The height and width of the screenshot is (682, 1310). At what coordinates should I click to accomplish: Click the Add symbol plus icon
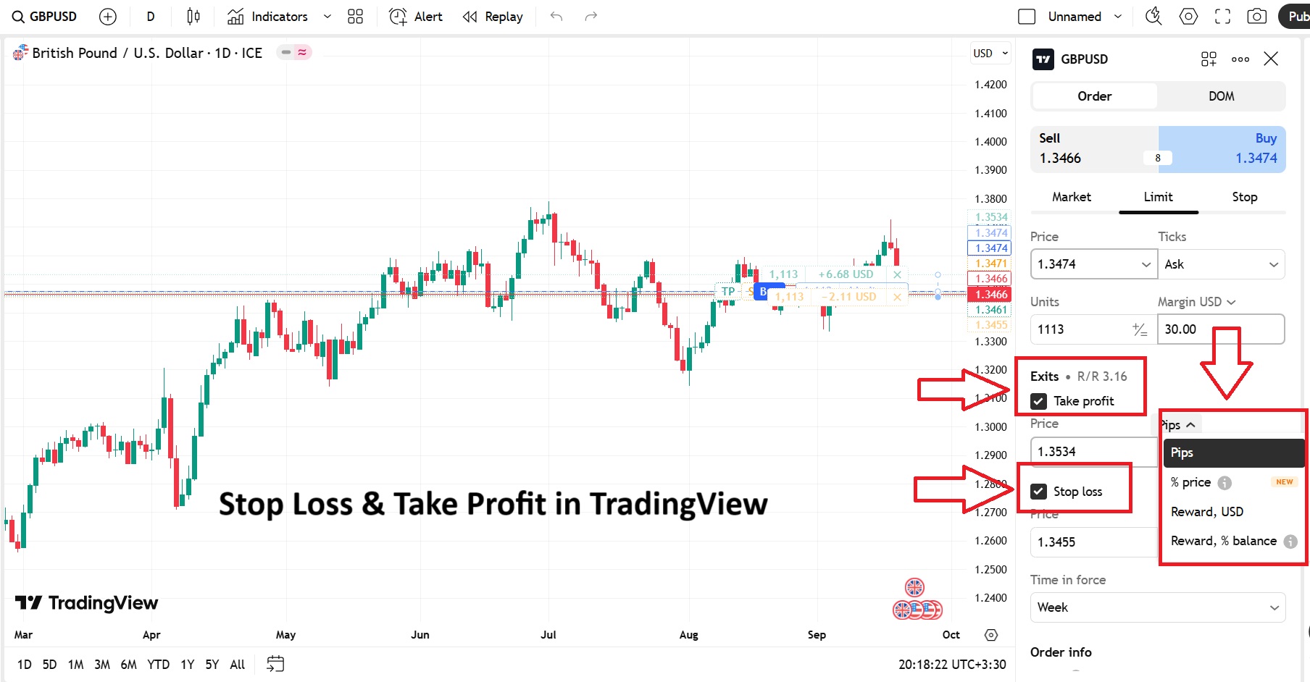point(107,16)
